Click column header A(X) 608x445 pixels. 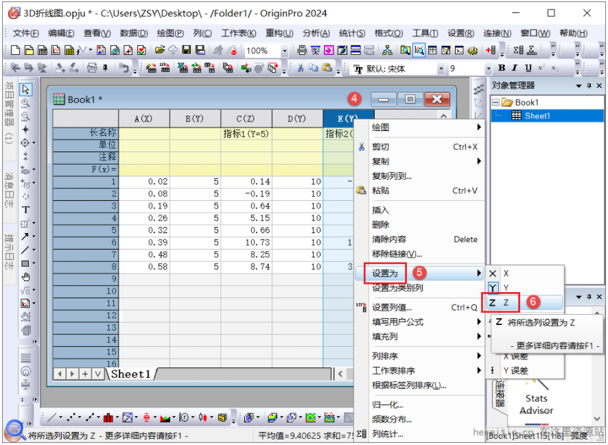click(x=144, y=119)
